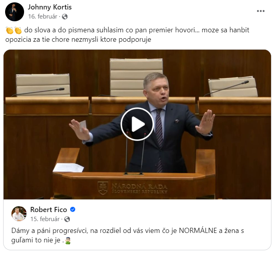Screen dimensions: 273x255
Task: Click the second clapping hands emoji
Action: (x=18, y=30)
